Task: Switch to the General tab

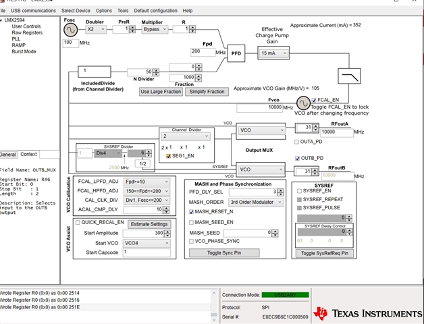Action: tap(8, 155)
